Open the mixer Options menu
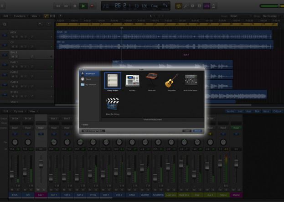Screen dimensions: 284x202 click(20, 111)
